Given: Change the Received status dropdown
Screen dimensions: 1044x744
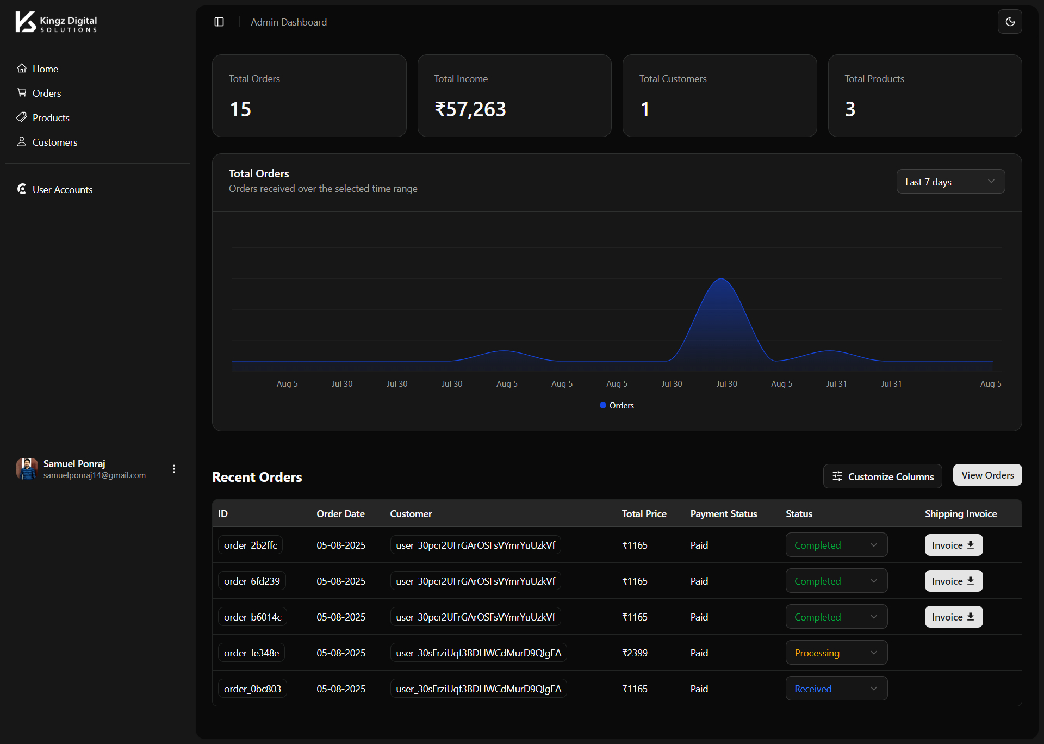Looking at the screenshot, I should pyautogui.click(x=836, y=689).
